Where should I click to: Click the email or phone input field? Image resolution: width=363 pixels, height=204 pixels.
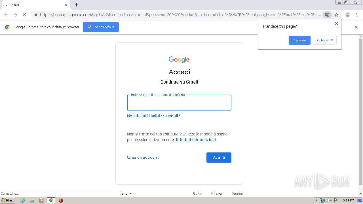[179, 103]
